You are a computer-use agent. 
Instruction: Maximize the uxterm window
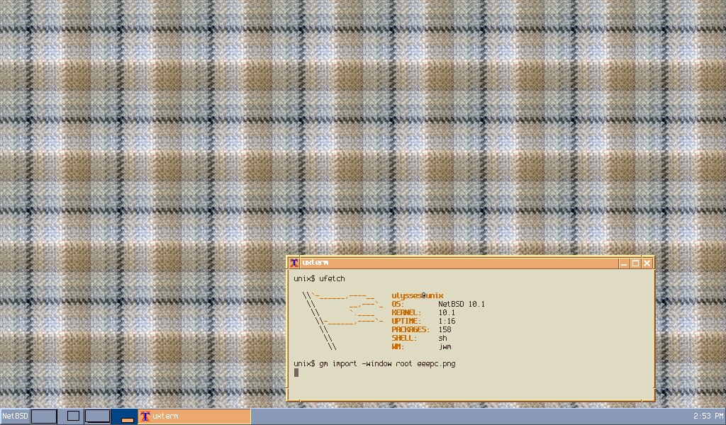point(635,263)
